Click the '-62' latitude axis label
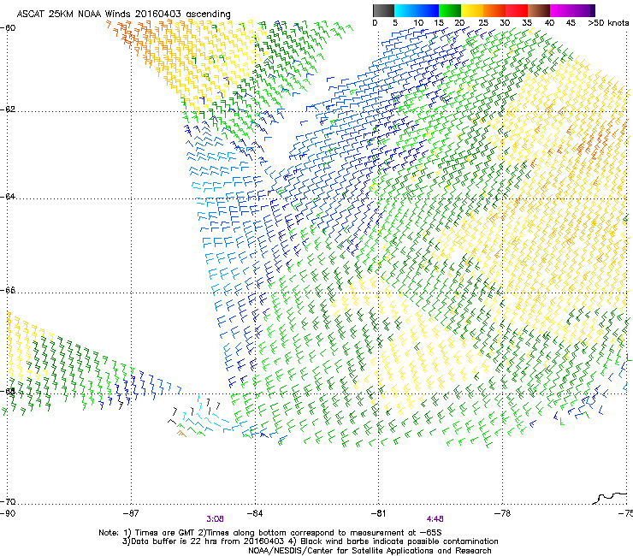Viewport: 633px width, 556px height. pos(8,109)
